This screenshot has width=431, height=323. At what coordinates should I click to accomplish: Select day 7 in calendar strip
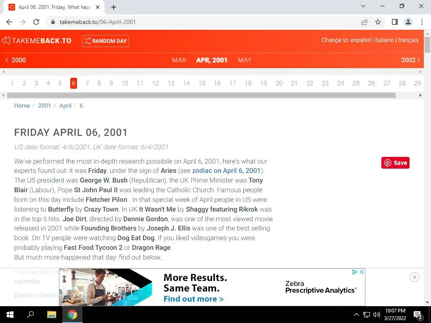click(87, 83)
